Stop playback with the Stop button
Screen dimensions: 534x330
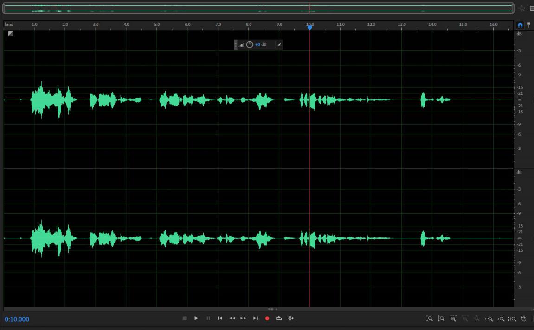[185, 318]
